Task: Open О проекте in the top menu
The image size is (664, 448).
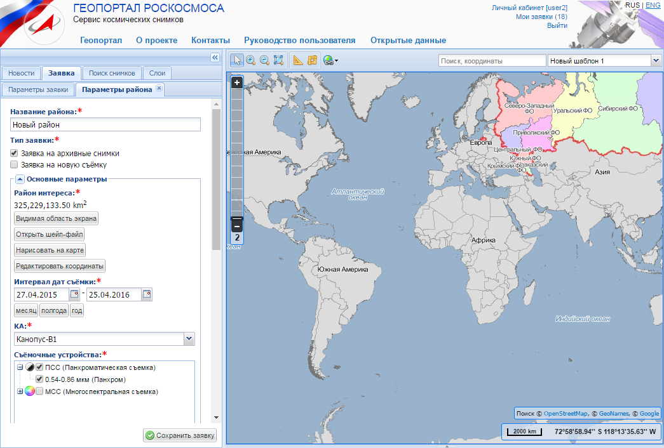Action: coord(157,40)
